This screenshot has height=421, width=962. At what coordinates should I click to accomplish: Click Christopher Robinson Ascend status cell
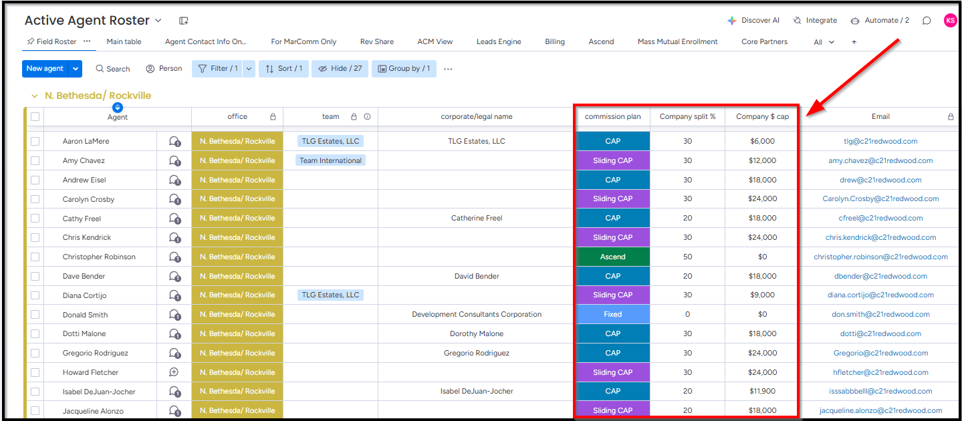[x=612, y=257]
